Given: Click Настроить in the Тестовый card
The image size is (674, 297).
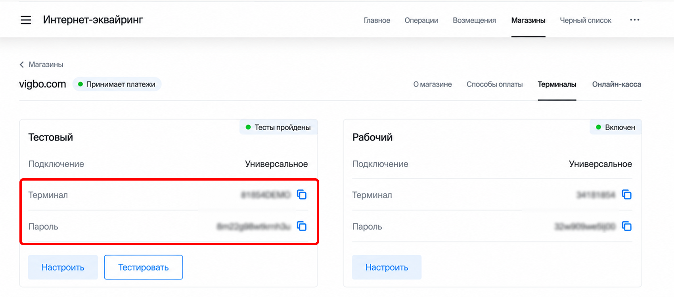Looking at the screenshot, I should coord(63,267).
